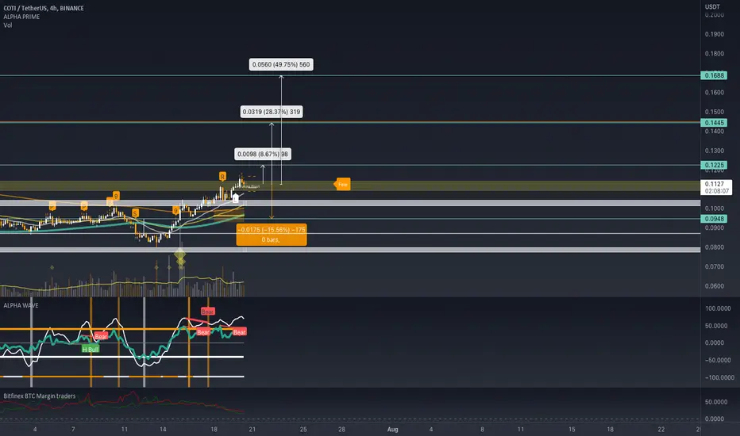
Task: Click the orange S signal marker
Action: click(136, 213)
